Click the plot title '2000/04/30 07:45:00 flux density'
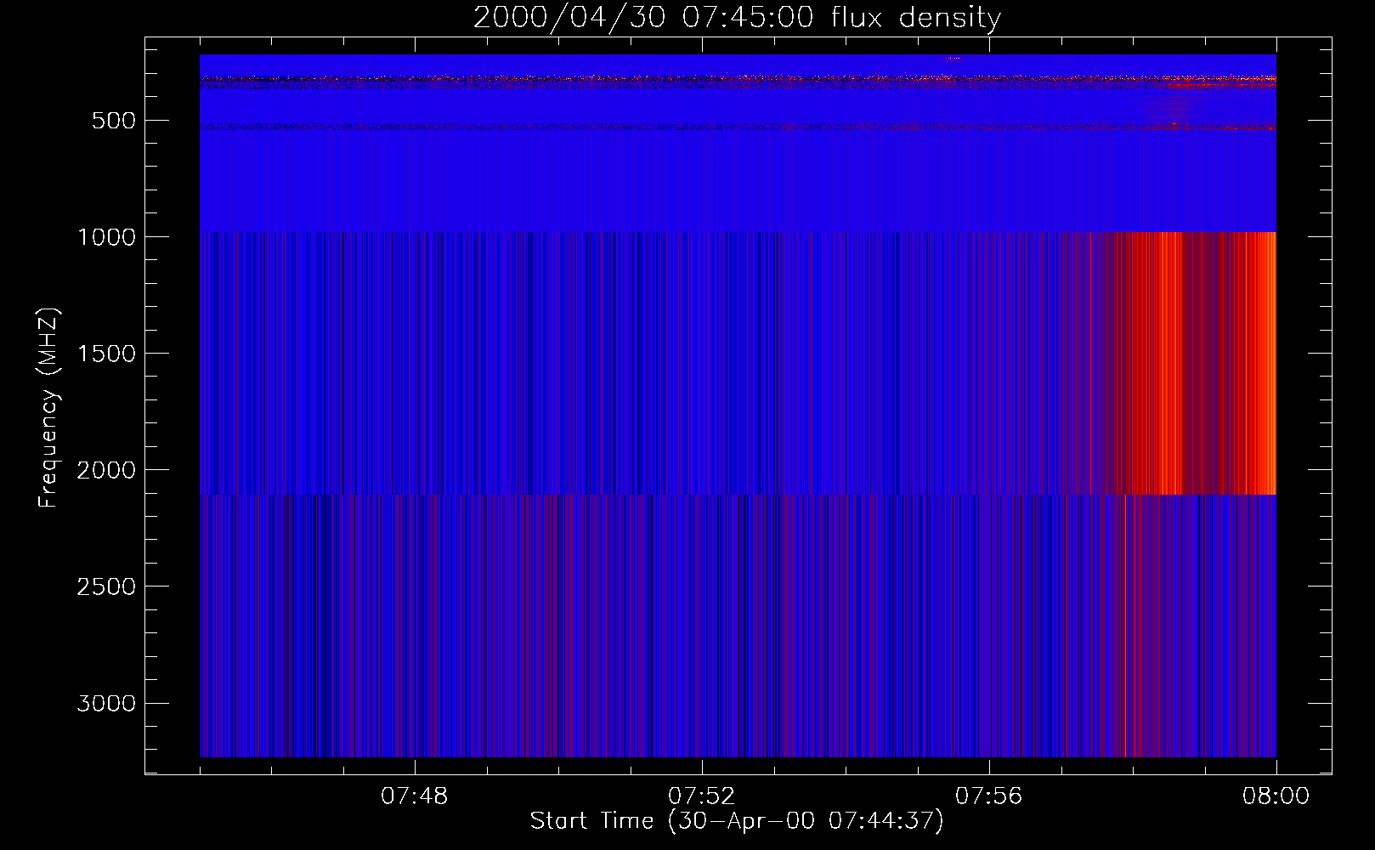The image size is (1375, 850). [737, 18]
